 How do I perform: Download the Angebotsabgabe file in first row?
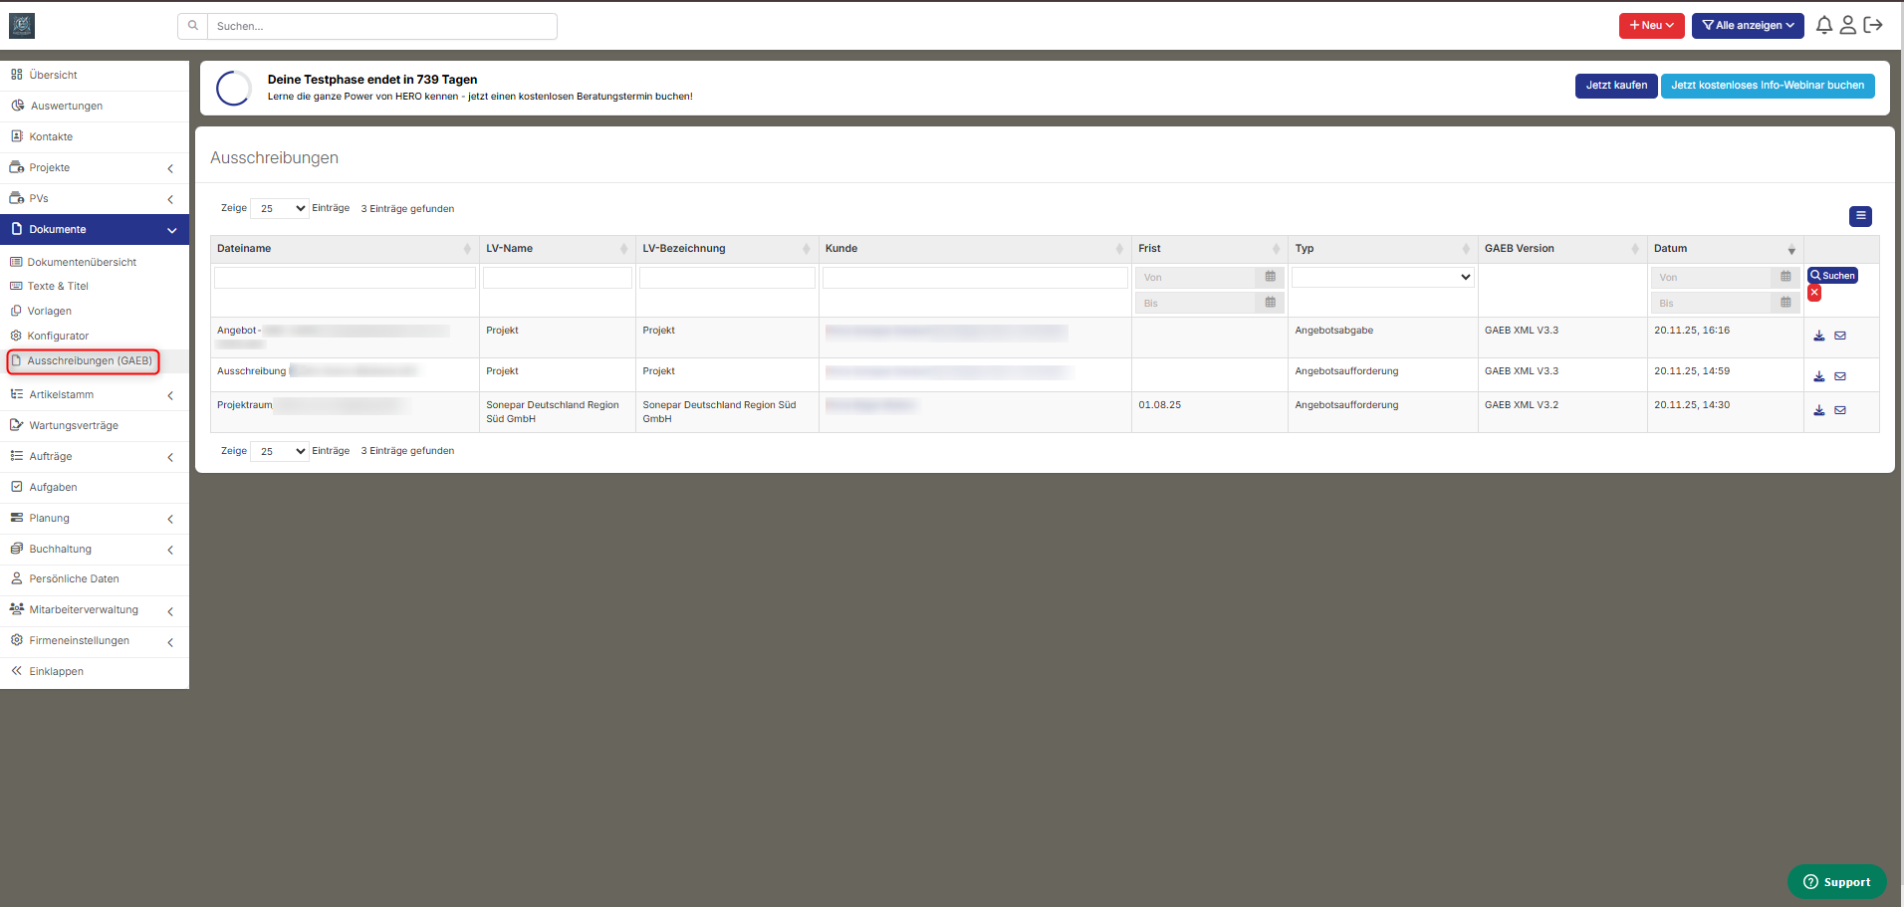1819,336
